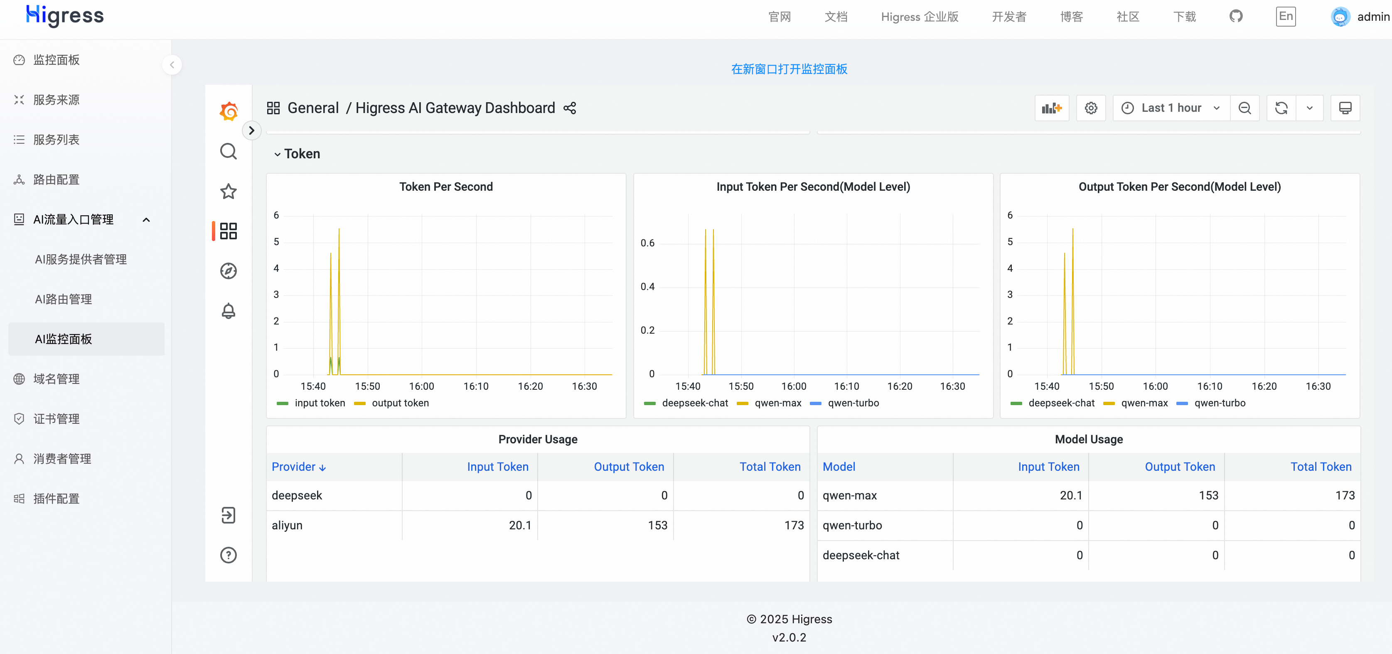The height and width of the screenshot is (654, 1392).
Task: Open the Last 1 hour time picker
Action: click(1171, 108)
